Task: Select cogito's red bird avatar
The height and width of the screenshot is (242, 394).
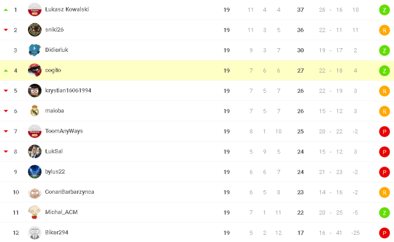Action: (35, 70)
